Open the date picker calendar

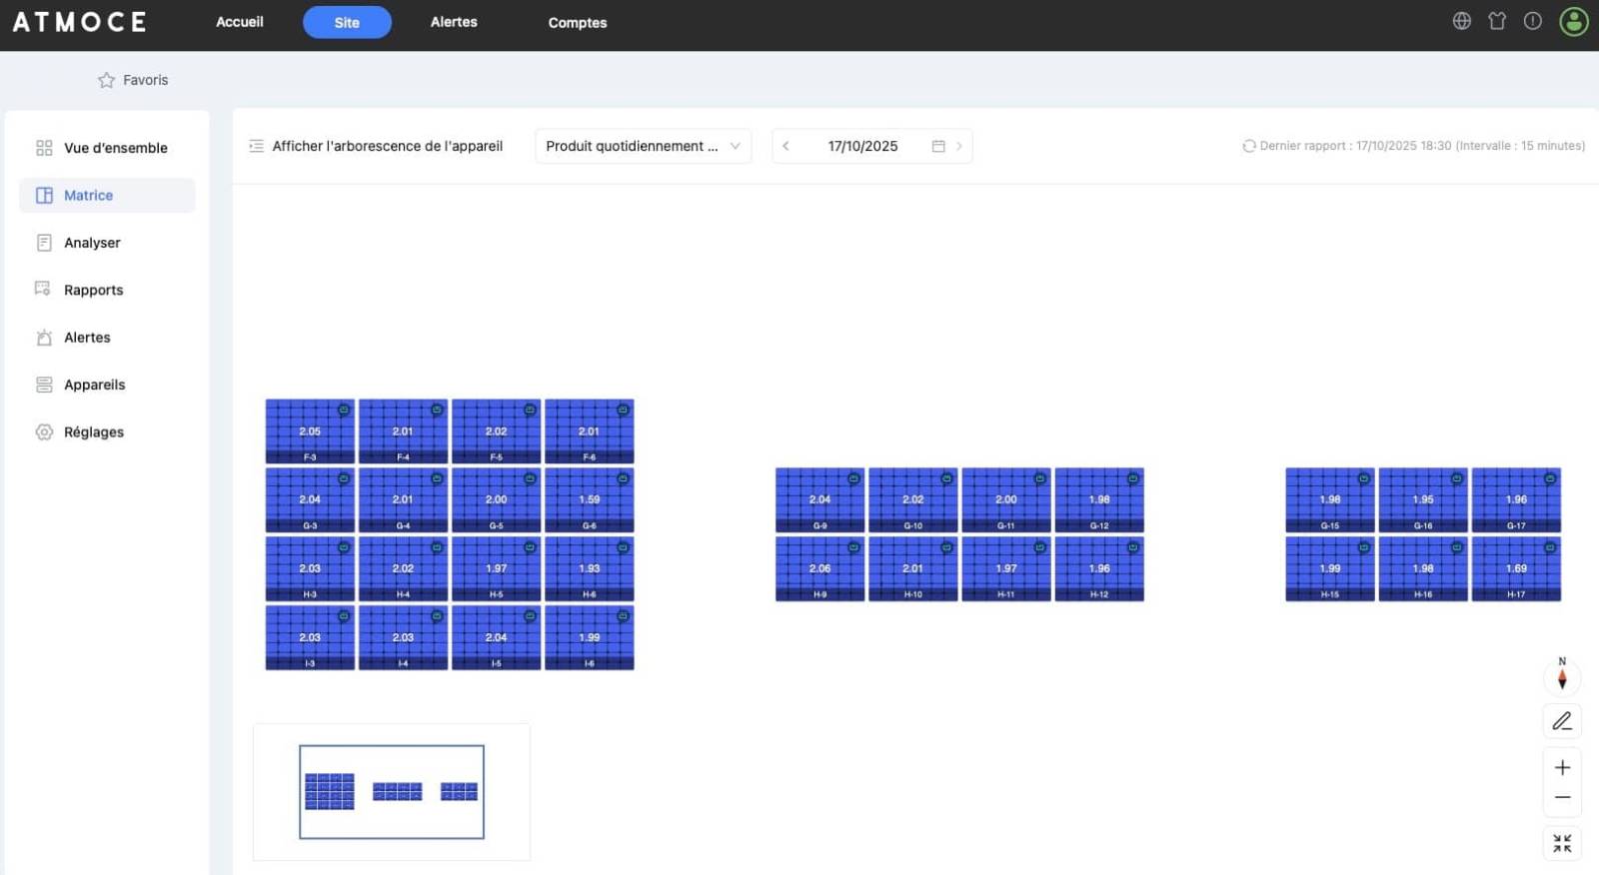(x=937, y=146)
